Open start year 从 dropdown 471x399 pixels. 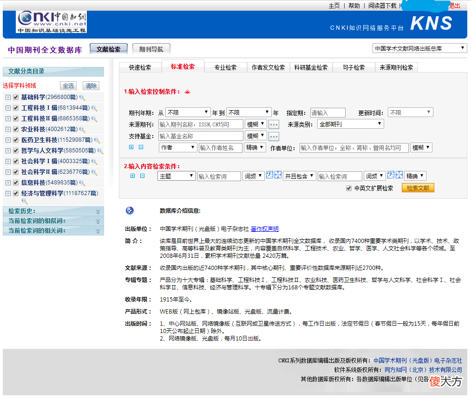(x=188, y=112)
